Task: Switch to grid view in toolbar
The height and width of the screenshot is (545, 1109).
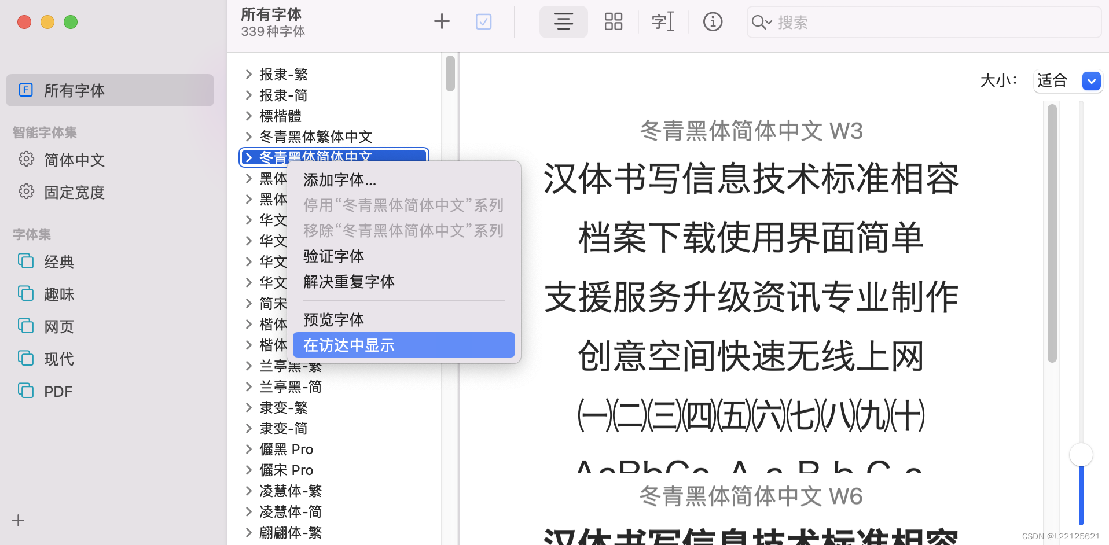Action: pos(613,21)
